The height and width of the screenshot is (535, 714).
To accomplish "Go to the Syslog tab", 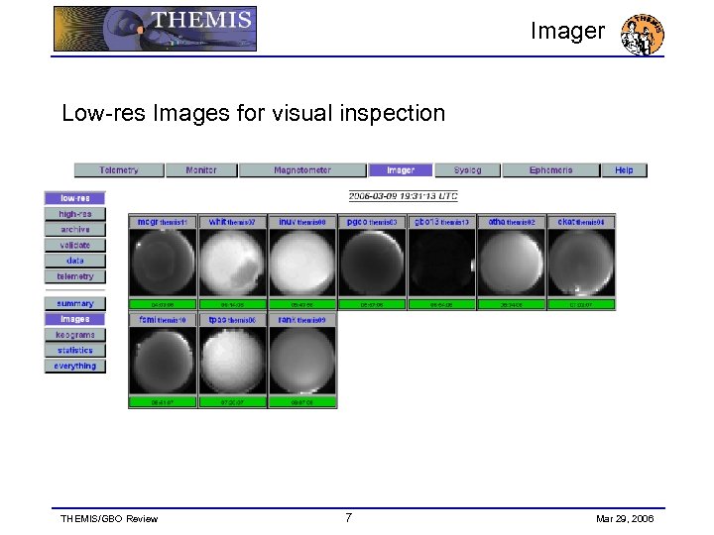I will click(467, 170).
